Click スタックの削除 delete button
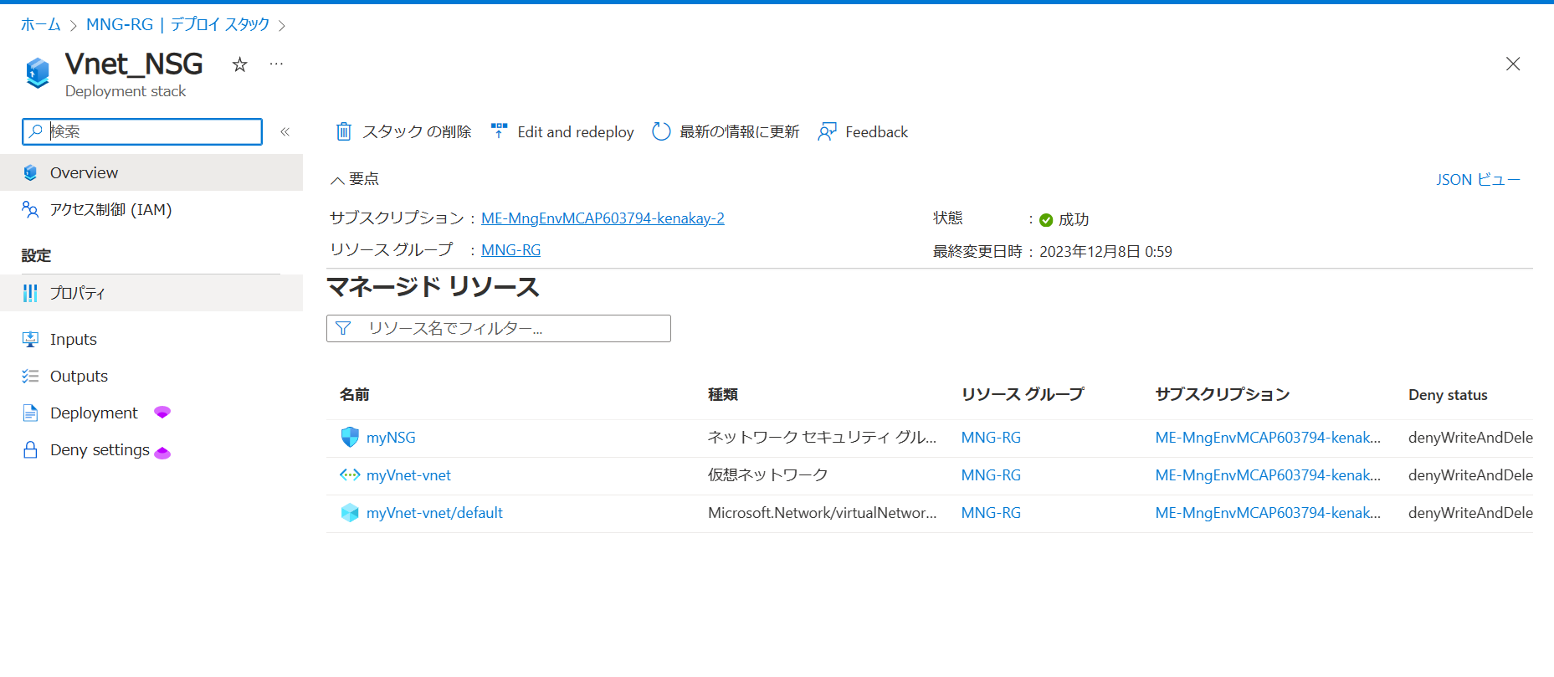This screenshot has width=1554, height=677. (x=403, y=131)
